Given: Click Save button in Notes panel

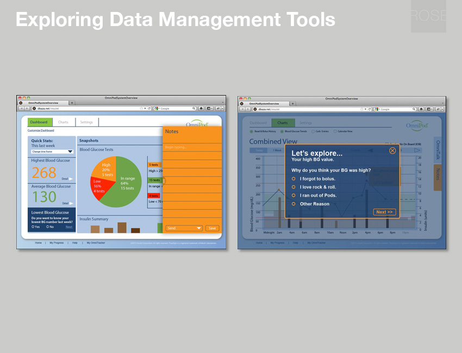Looking at the screenshot, I should (x=212, y=228).
